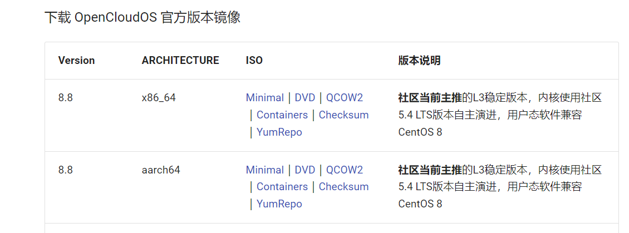This screenshot has width=629, height=233.
Task: Open the x86_64 Containers link
Action: click(x=282, y=115)
